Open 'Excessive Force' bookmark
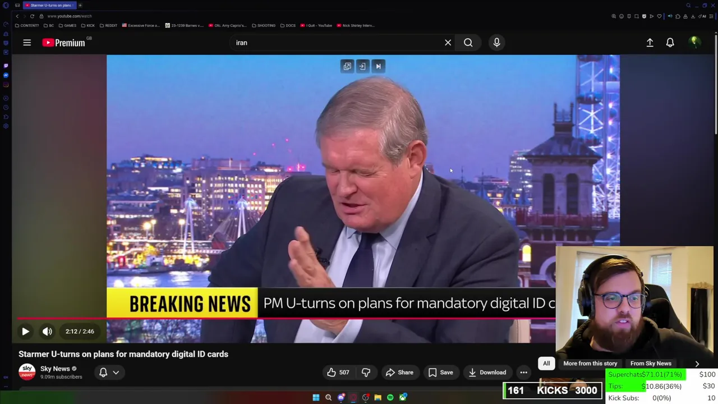This screenshot has height=404, width=718. pyautogui.click(x=141, y=25)
